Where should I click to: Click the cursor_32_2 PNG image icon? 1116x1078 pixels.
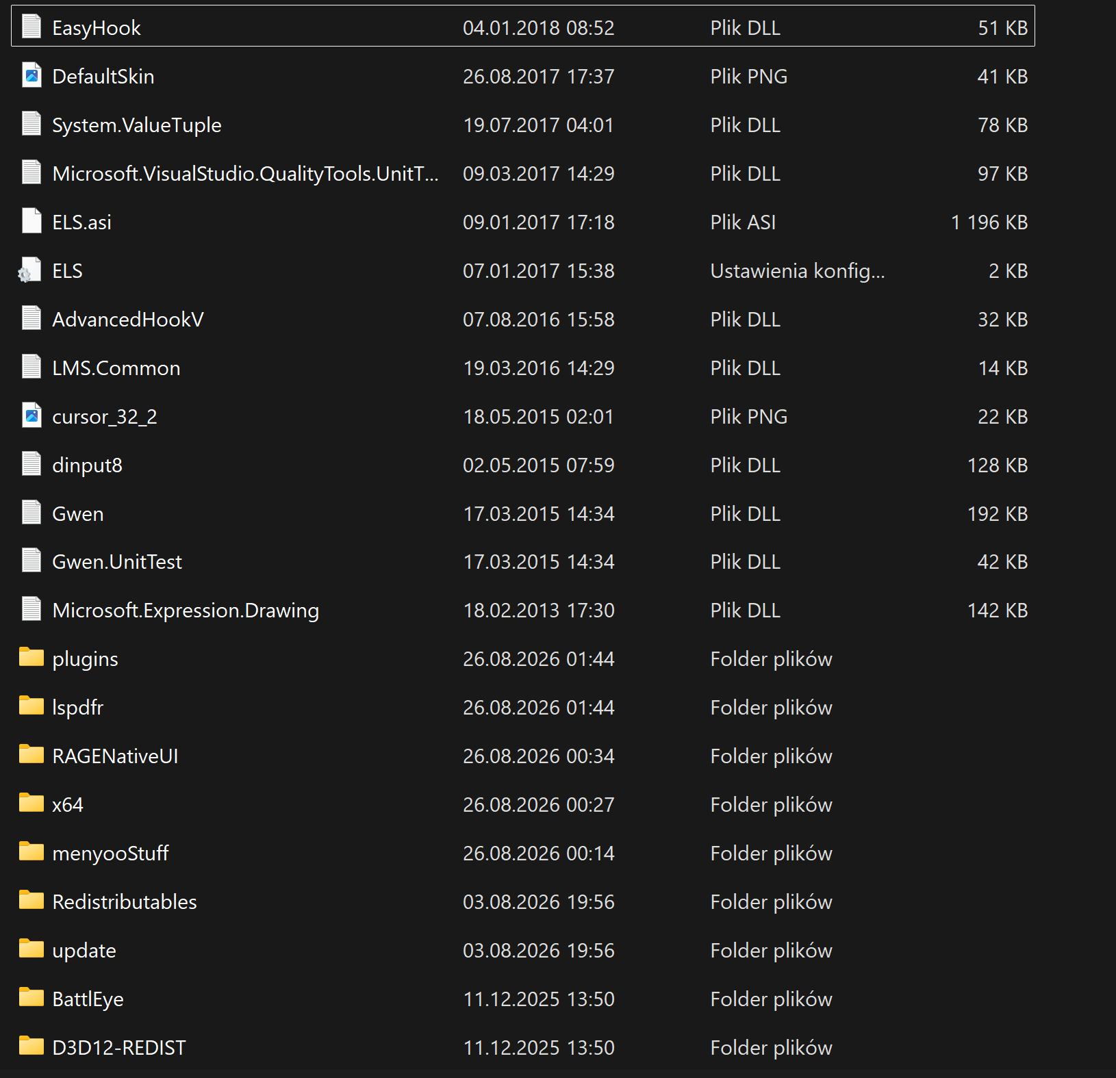point(31,415)
